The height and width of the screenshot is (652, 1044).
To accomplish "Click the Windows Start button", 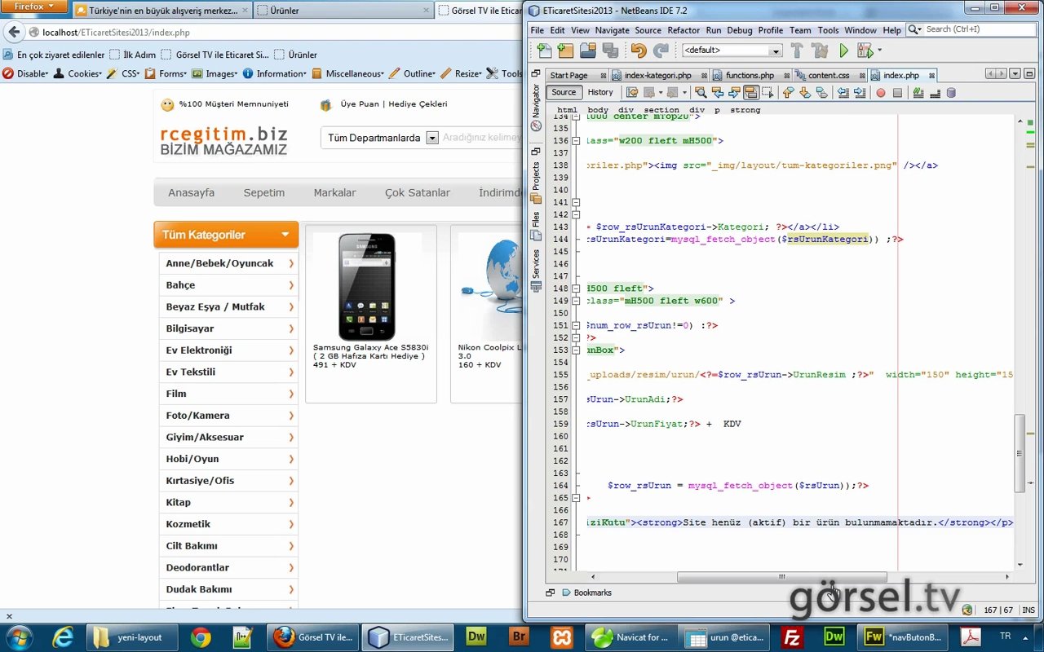I will pos(19,637).
